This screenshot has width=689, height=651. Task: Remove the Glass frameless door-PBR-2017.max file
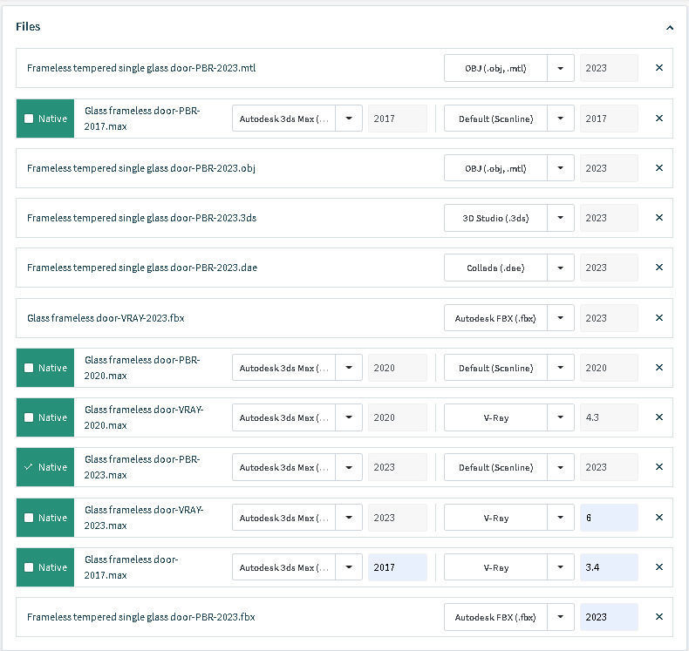(658, 119)
